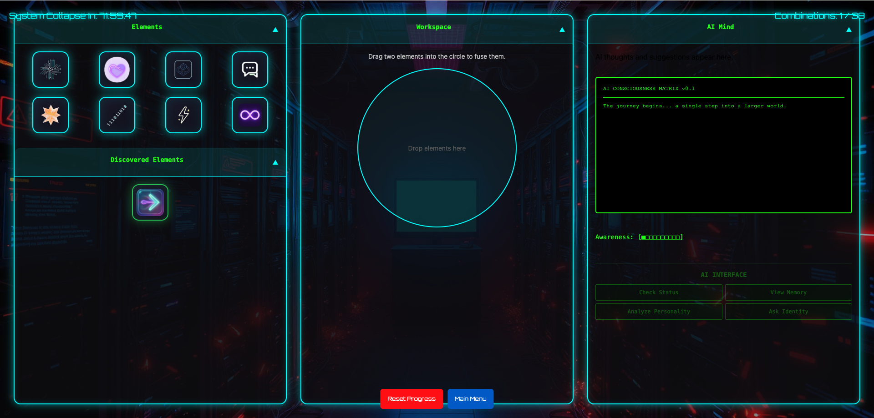Image resolution: width=874 pixels, height=418 pixels.
Task: Click the Elements panel title
Action: pyautogui.click(x=147, y=27)
